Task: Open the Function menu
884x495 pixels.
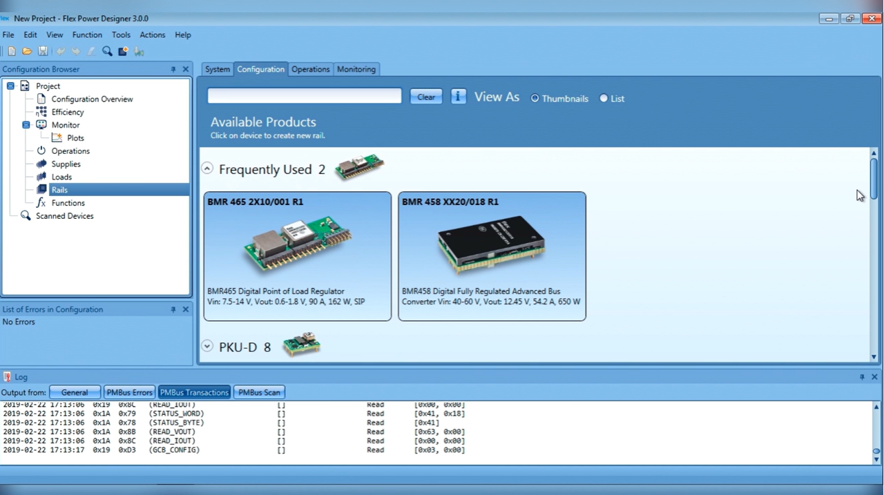Action: [x=87, y=35]
